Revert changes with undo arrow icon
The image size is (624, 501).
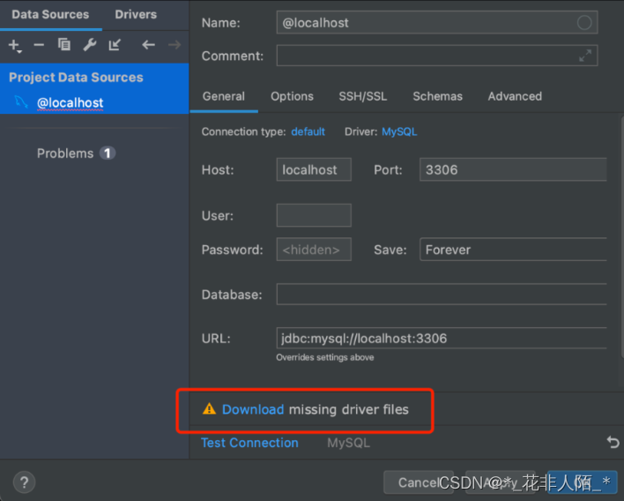pyautogui.click(x=613, y=442)
